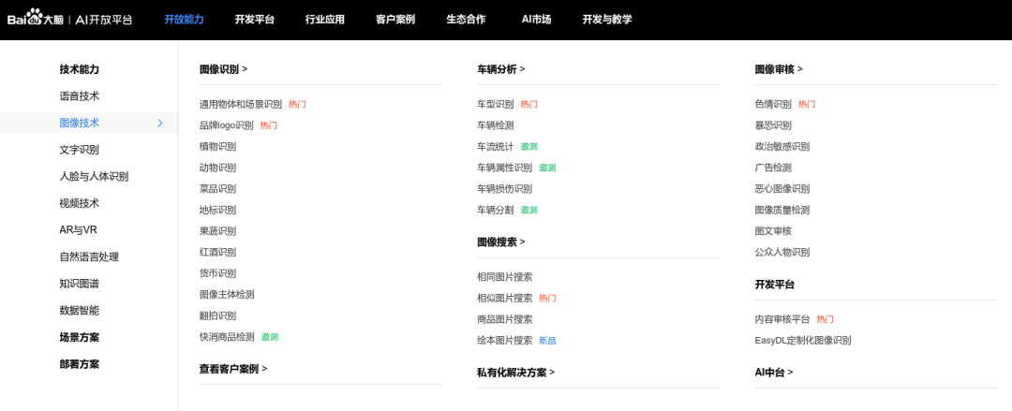Open EasyDL定制化图像识别 link
The image size is (1012, 411).
[803, 341]
